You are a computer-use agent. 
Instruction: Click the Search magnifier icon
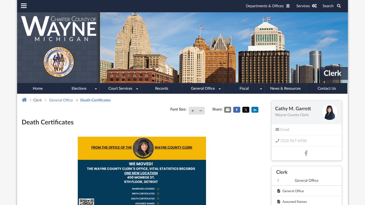coord(339,6)
